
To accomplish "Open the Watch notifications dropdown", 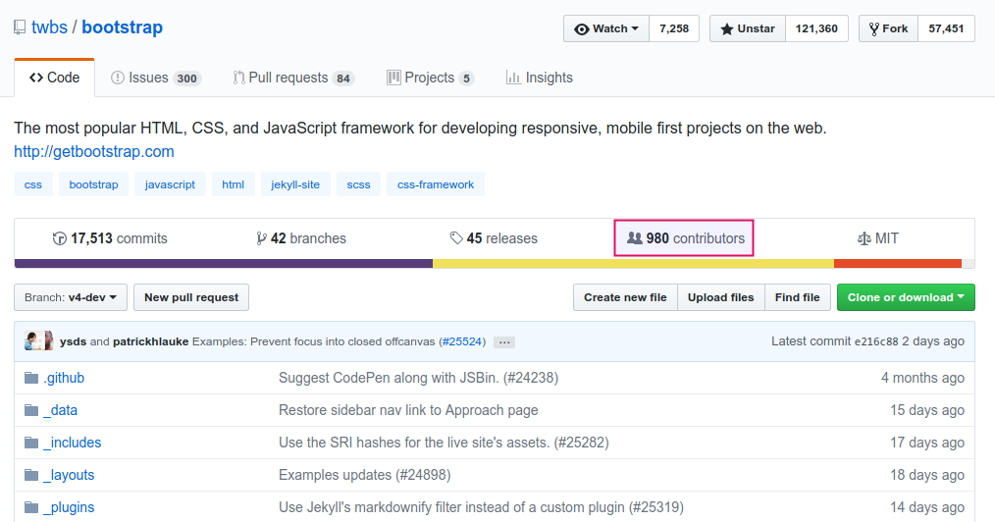I will [x=606, y=28].
